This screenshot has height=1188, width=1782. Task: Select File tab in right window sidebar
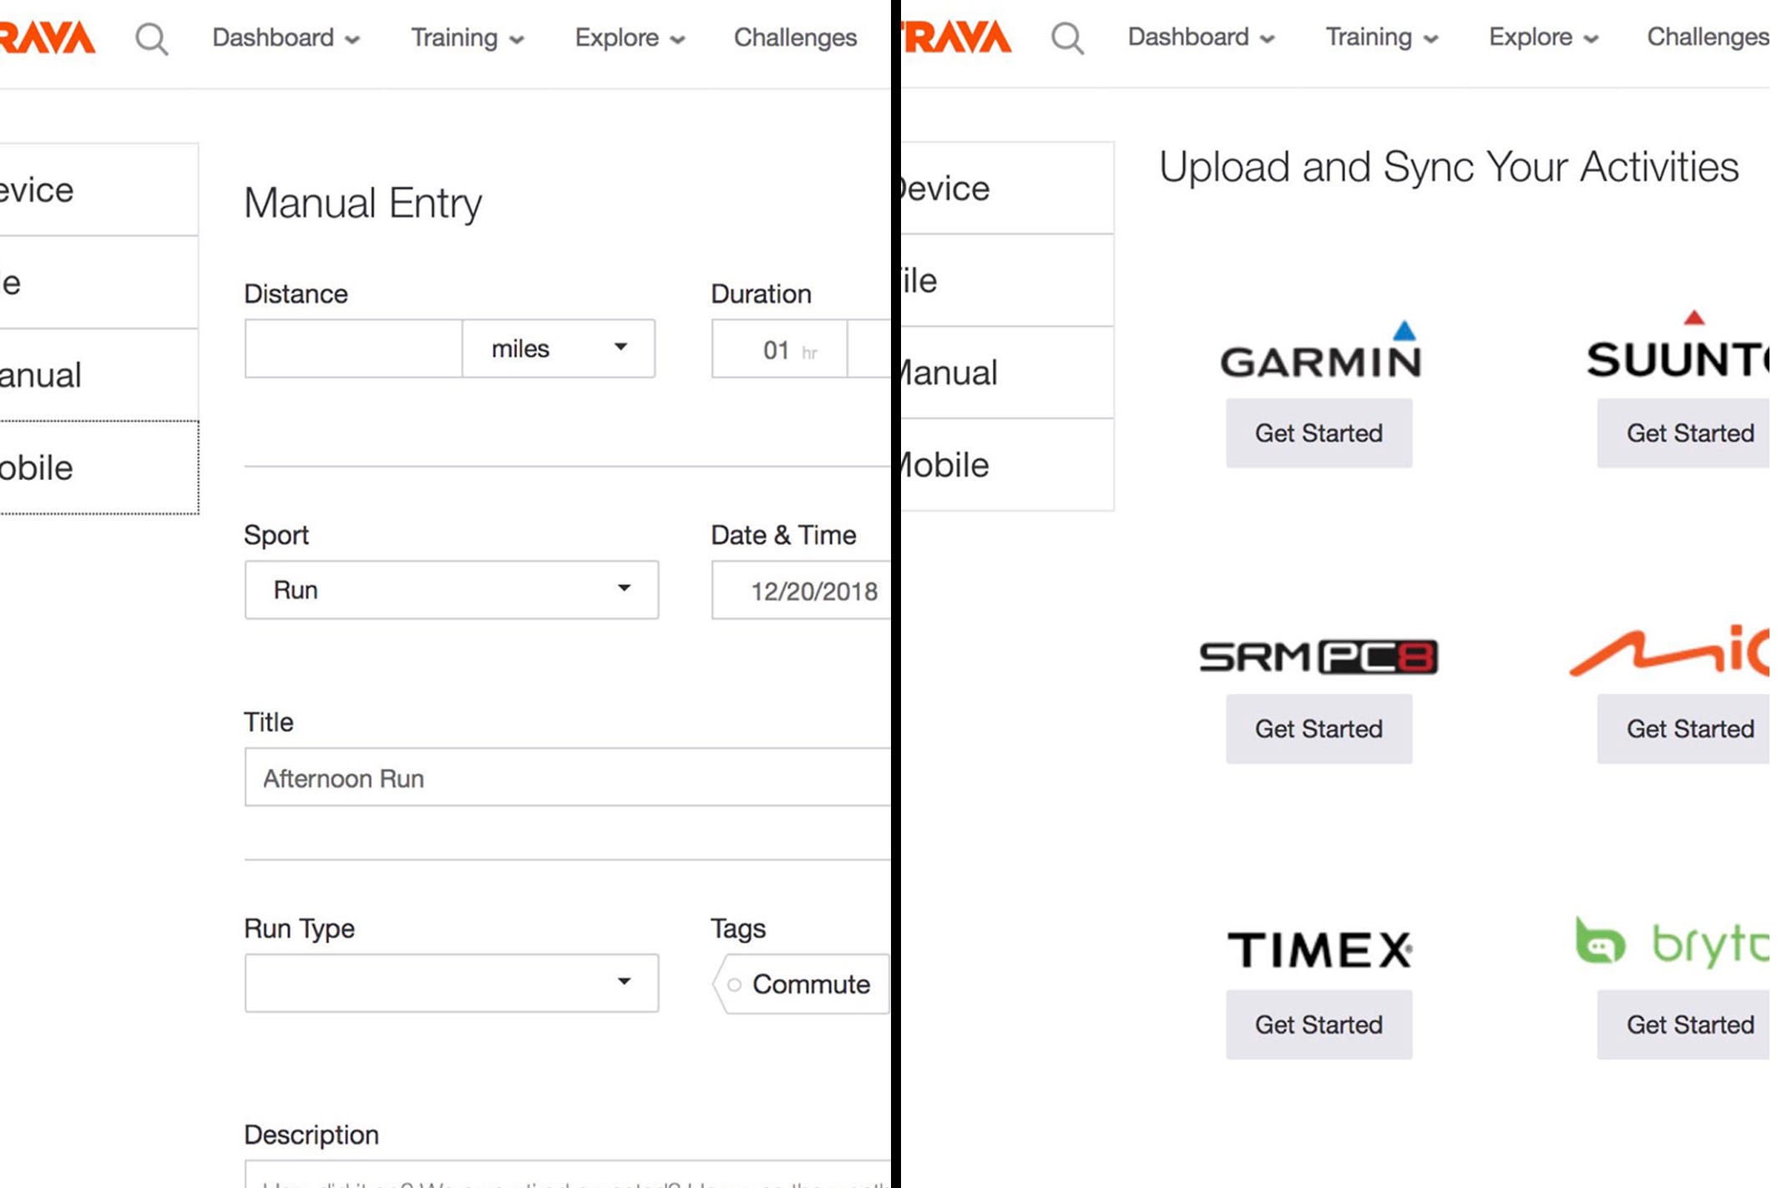[1008, 281]
